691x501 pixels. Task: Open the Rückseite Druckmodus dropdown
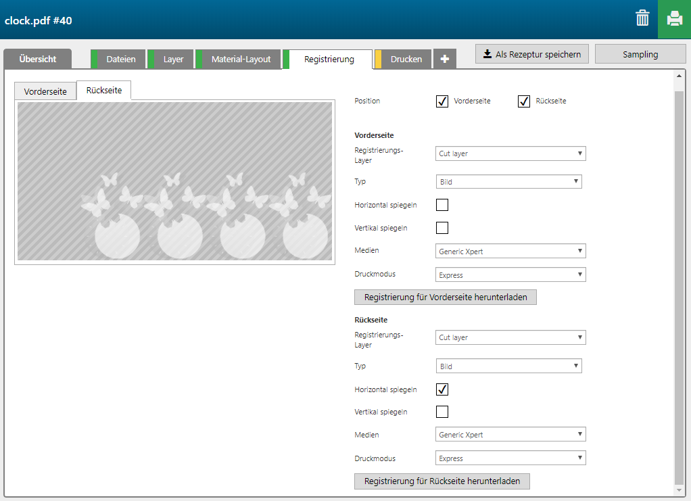tap(510, 458)
